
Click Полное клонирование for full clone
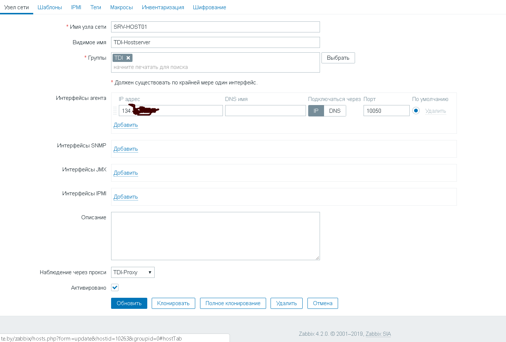233,303
